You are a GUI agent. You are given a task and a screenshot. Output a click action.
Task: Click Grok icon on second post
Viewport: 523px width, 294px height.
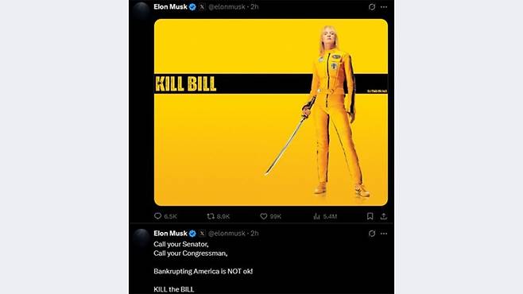pyautogui.click(x=372, y=234)
